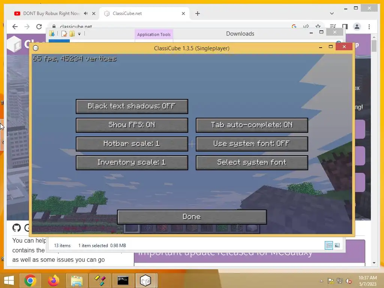Image resolution: width=384 pixels, height=288 pixels.
Task: Open Action Center flag icon
Action: pyautogui.click(x=331, y=281)
